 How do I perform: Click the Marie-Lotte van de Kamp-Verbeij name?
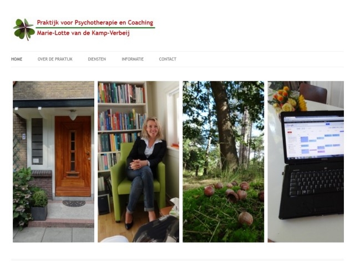coord(83,33)
